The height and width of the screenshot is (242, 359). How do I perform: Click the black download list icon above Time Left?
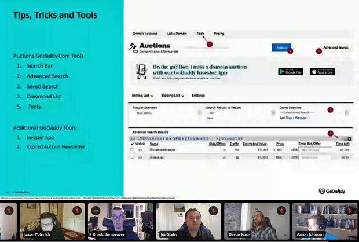(x=349, y=139)
